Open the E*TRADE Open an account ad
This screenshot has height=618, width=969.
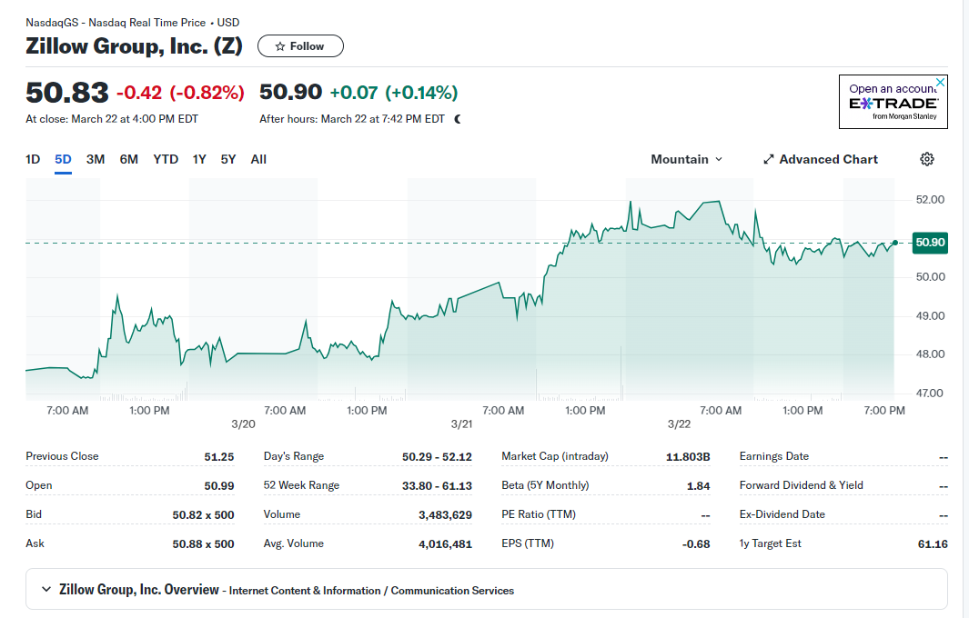tap(893, 102)
